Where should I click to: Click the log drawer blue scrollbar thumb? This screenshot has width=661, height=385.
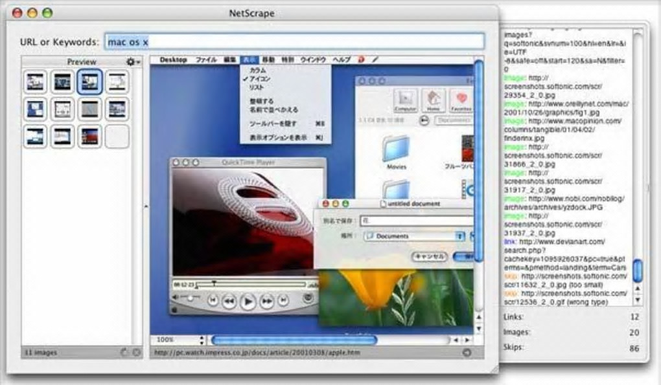click(638, 270)
